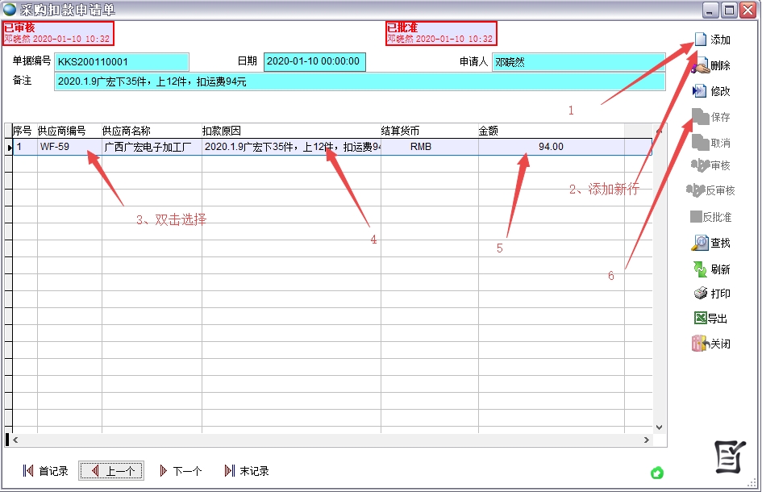The height and width of the screenshot is (492, 762).
Task: Select supplier code cell WF-59
Action: click(x=69, y=147)
